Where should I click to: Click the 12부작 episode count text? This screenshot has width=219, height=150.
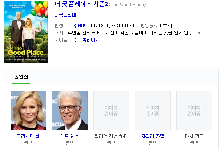point(166,25)
